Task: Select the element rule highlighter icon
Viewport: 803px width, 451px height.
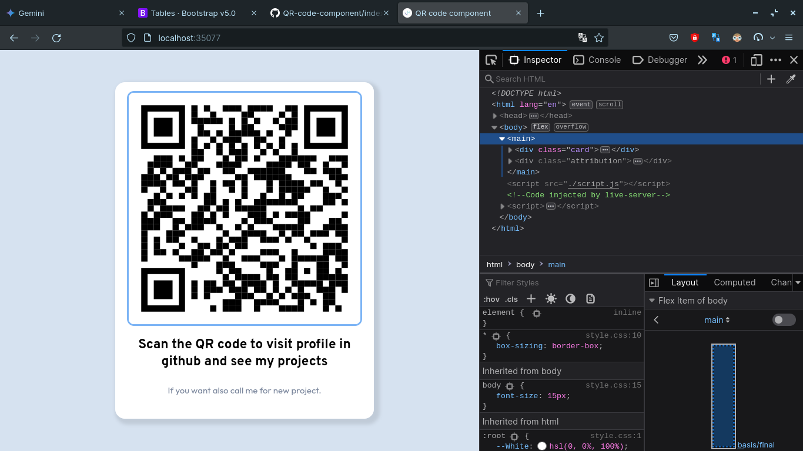Action: click(x=536, y=314)
